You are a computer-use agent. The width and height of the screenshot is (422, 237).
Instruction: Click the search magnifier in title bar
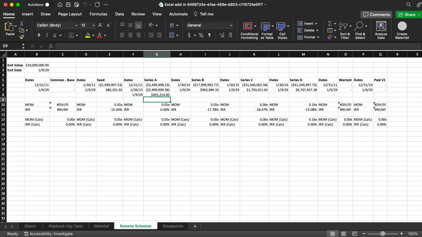pos(408,5)
